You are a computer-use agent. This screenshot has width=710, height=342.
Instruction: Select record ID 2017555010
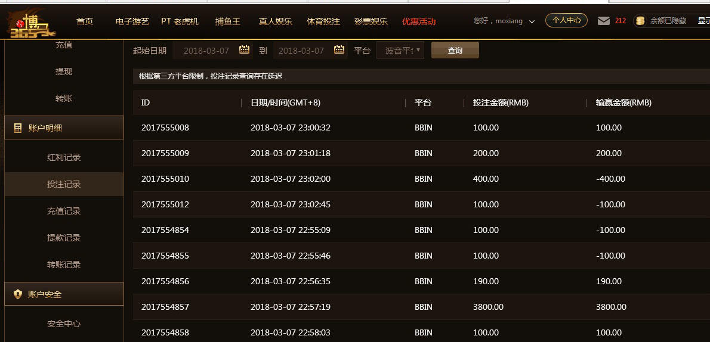click(x=165, y=179)
